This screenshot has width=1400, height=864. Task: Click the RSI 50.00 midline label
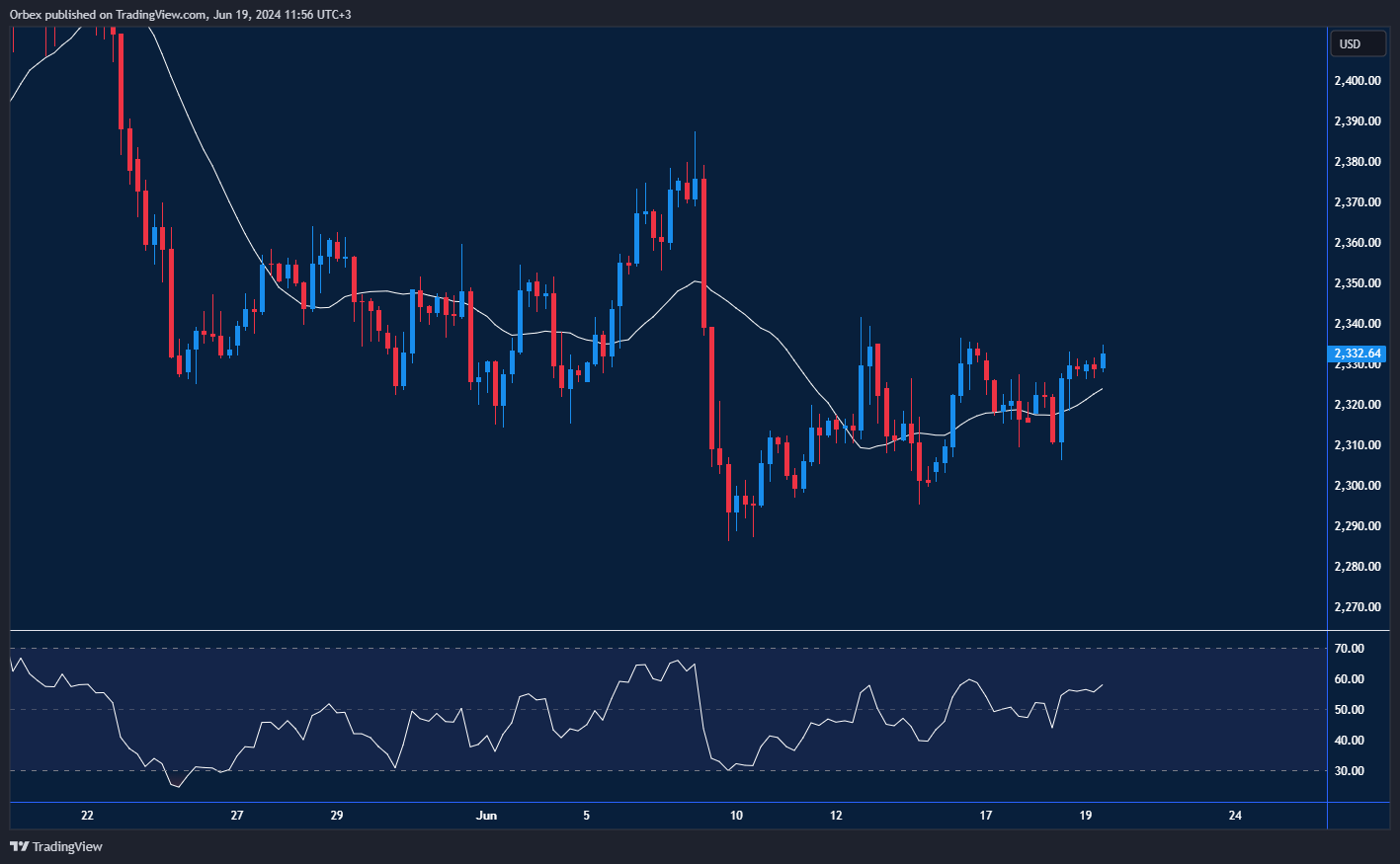pos(1349,710)
